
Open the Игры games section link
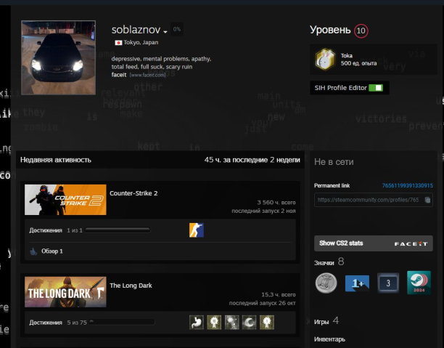point(321,320)
